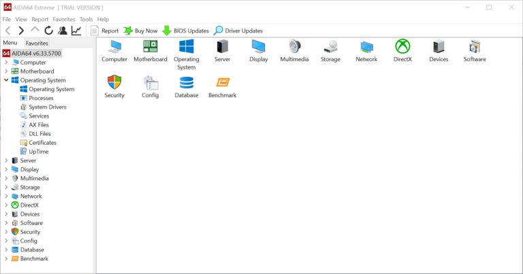Select AIDA64 v6.33.5700 root tree item
Viewport: 523px width, 274px height.
tap(32, 53)
